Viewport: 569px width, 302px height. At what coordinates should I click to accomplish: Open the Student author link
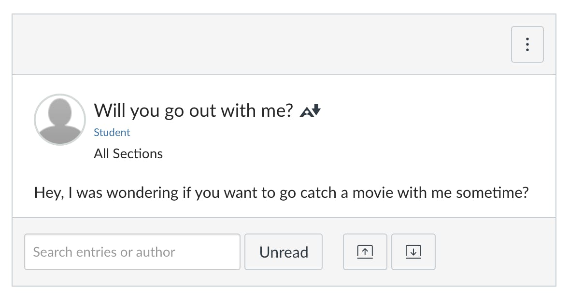pos(112,132)
